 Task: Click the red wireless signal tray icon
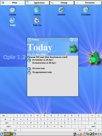point(81,134)
